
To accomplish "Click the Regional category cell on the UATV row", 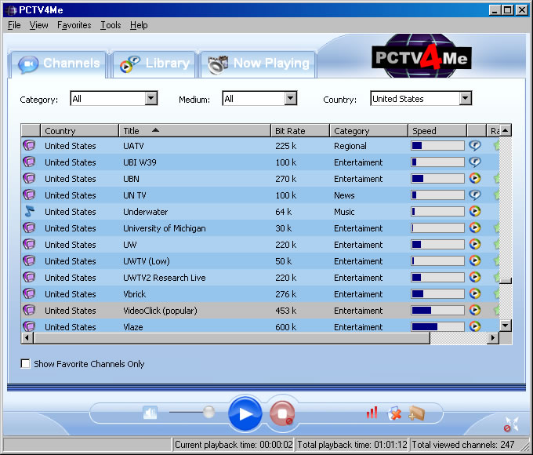I will pyautogui.click(x=350, y=146).
